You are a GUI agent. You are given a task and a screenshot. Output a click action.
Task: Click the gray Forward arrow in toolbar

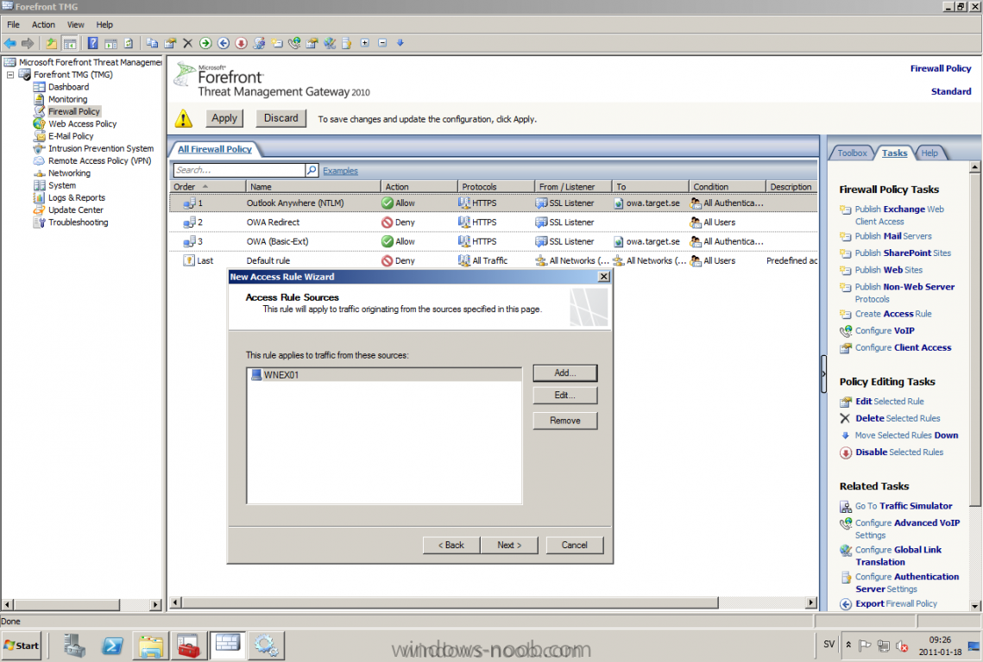28,43
